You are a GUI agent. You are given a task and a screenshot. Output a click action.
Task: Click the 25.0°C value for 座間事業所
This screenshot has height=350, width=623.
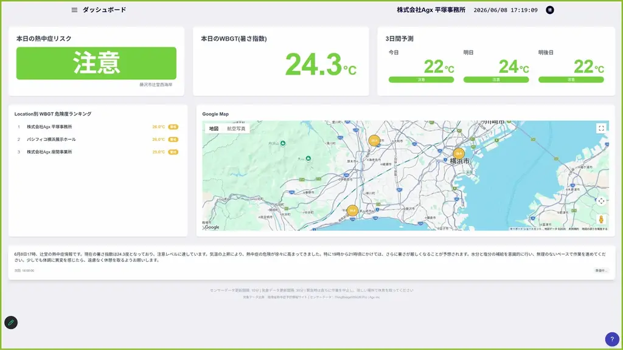(x=159, y=152)
